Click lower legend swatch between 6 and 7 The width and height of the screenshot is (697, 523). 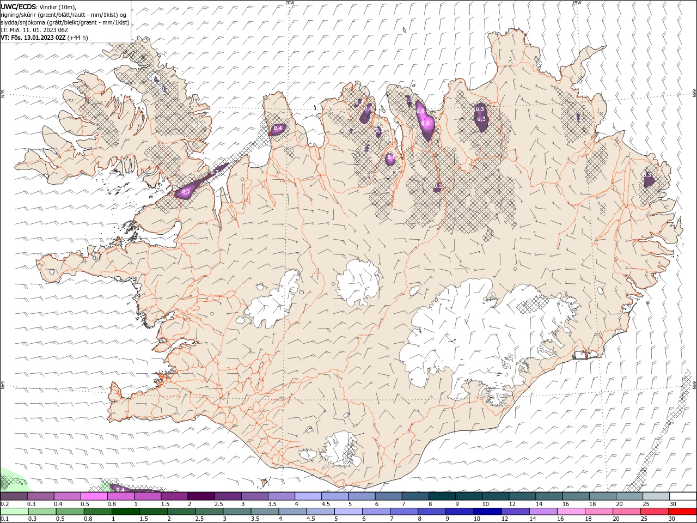pyautogui.click(x=375, y=512)
